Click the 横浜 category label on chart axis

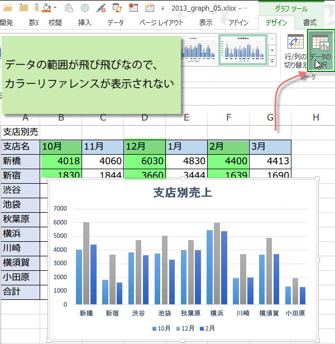pyautogui.click(x=217, y=313)
